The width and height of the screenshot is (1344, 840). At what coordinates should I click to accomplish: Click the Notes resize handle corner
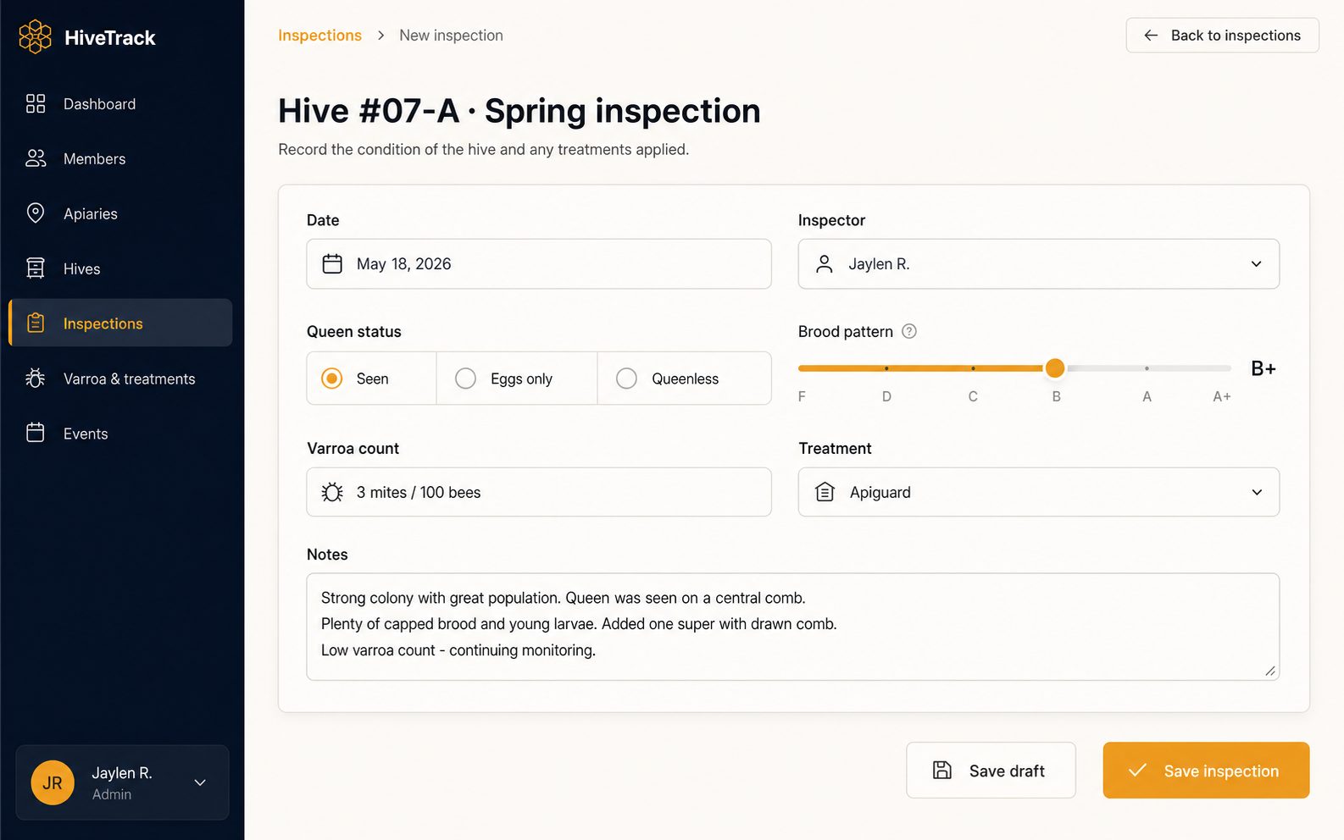pos(1269,671)
